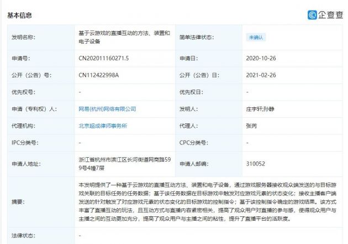This screenshot has height=244, width=348.
Task: Click the 代理人 label cell
Action: 209,126
